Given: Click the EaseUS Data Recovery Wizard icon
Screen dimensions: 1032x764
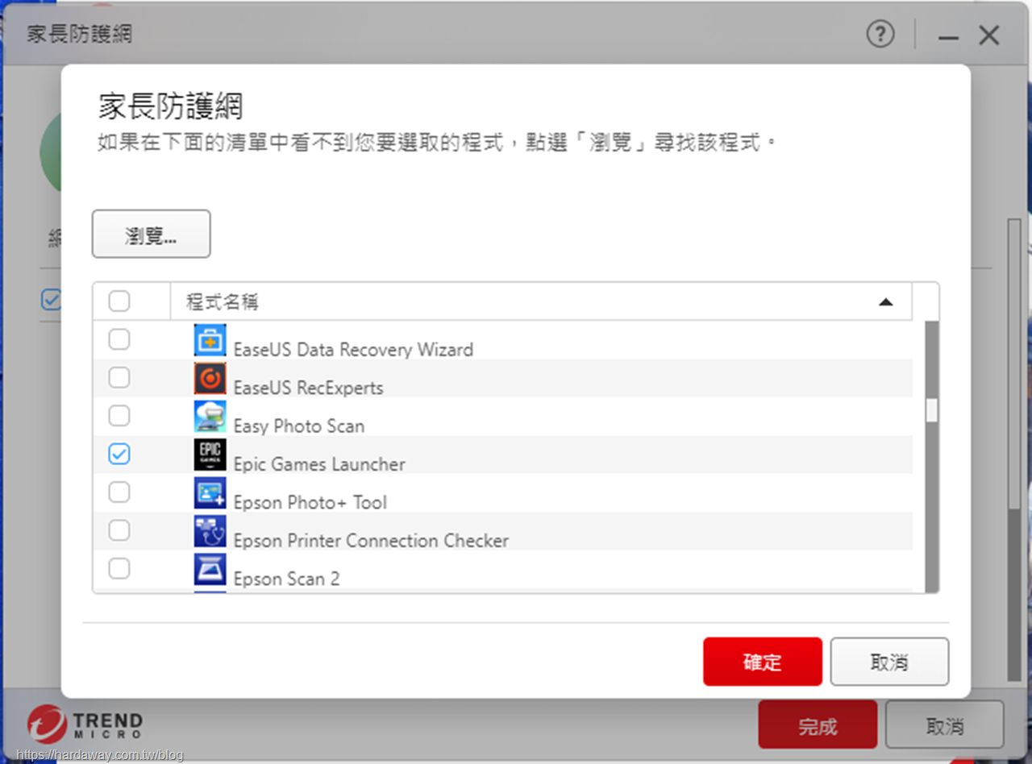Looking at the screenshot, I should pyautogui.click(x=210, y=340).
